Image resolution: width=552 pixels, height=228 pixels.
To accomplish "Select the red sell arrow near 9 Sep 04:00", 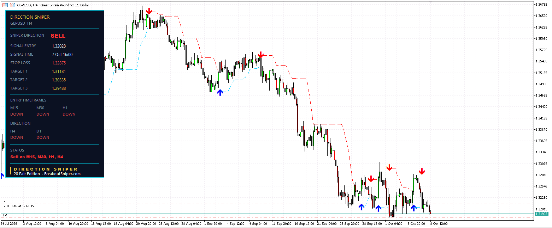I will 261,55.
